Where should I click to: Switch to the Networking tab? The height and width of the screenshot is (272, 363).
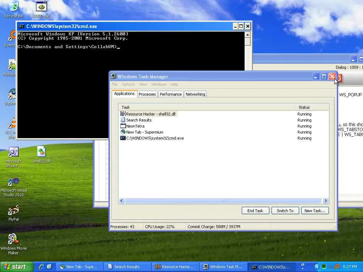(195, 94)
